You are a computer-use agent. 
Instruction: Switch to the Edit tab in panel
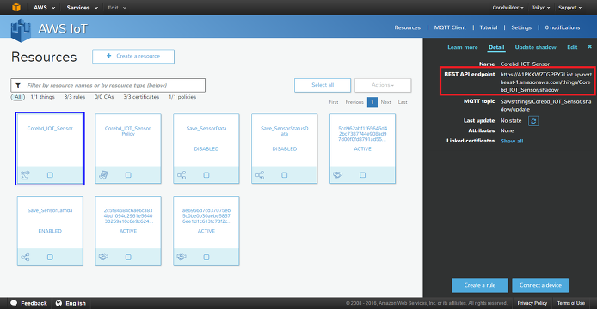(x=572, y=47)
